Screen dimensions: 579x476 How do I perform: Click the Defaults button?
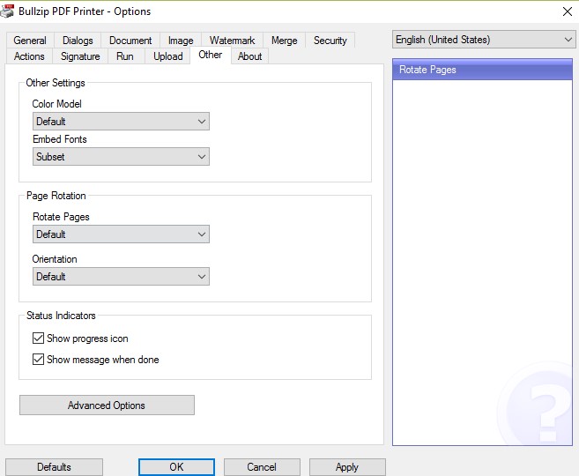pyautogui.click(x=54, y=467)
